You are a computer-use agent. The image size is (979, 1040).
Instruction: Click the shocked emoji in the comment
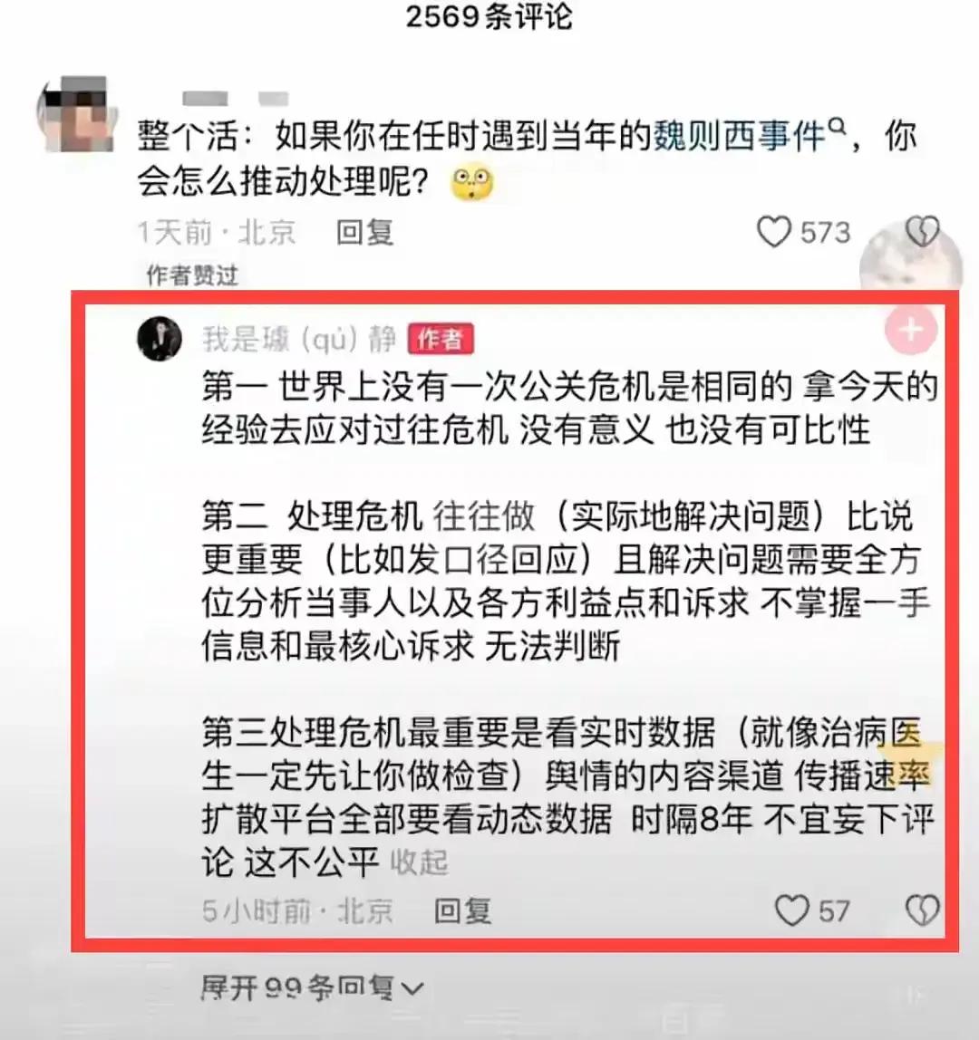472,183
